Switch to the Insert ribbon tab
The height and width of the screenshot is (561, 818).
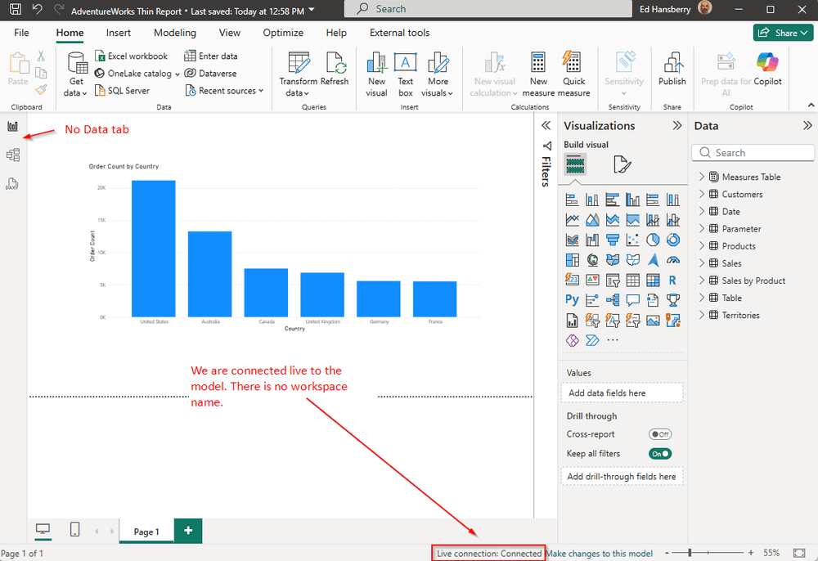point(119,33)
